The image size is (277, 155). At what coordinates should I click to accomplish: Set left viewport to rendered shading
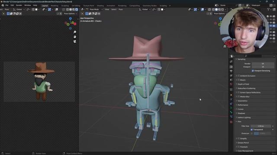pos(77,9)
